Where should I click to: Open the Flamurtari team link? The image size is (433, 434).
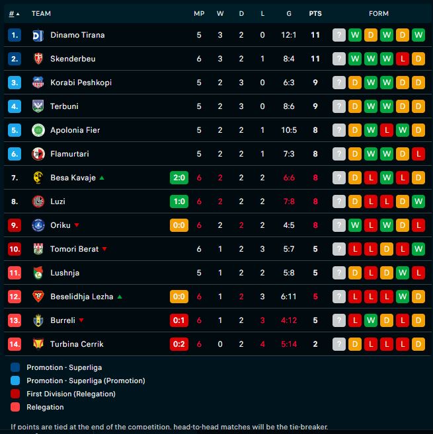(x=69, y=154)
